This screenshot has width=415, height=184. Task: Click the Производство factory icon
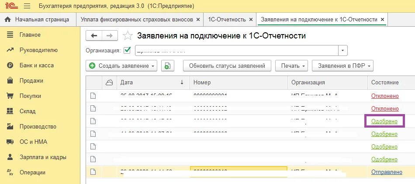tap(10, 127)
